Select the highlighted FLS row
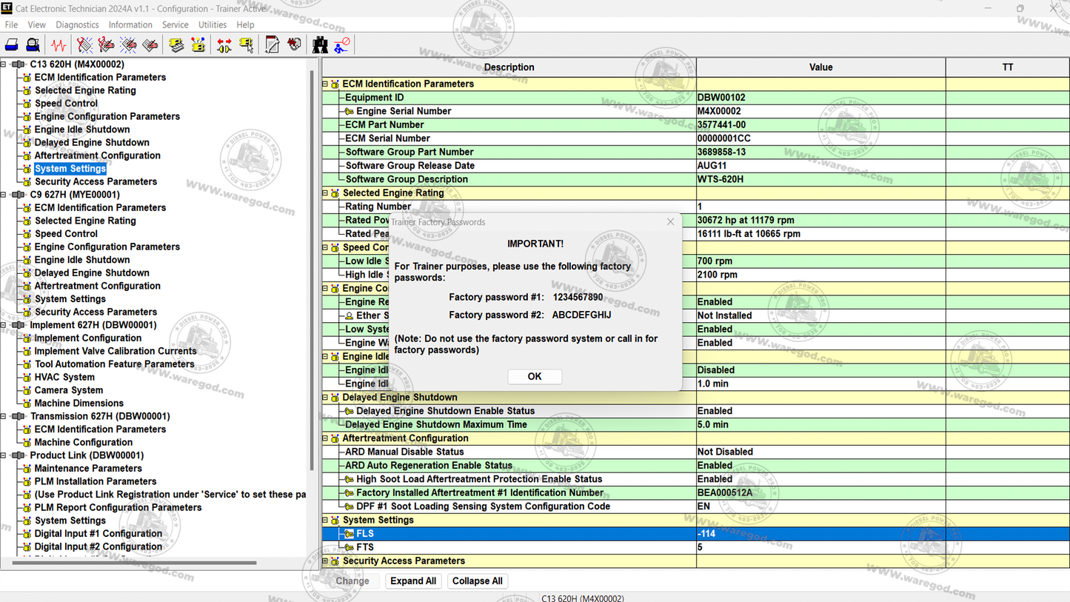Viewport: 1070px width, 602px height. pyautogui.click(x=696, y=534)
